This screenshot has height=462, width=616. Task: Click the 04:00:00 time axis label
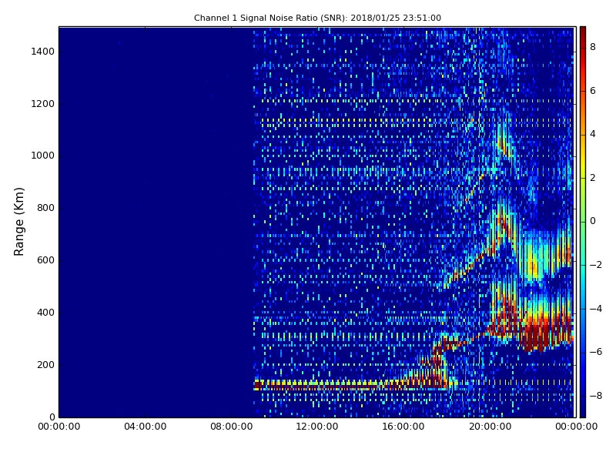[146, 427]
